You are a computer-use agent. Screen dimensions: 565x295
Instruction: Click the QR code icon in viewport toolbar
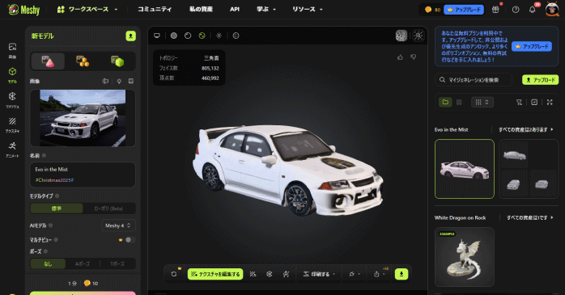coord(401,36)
